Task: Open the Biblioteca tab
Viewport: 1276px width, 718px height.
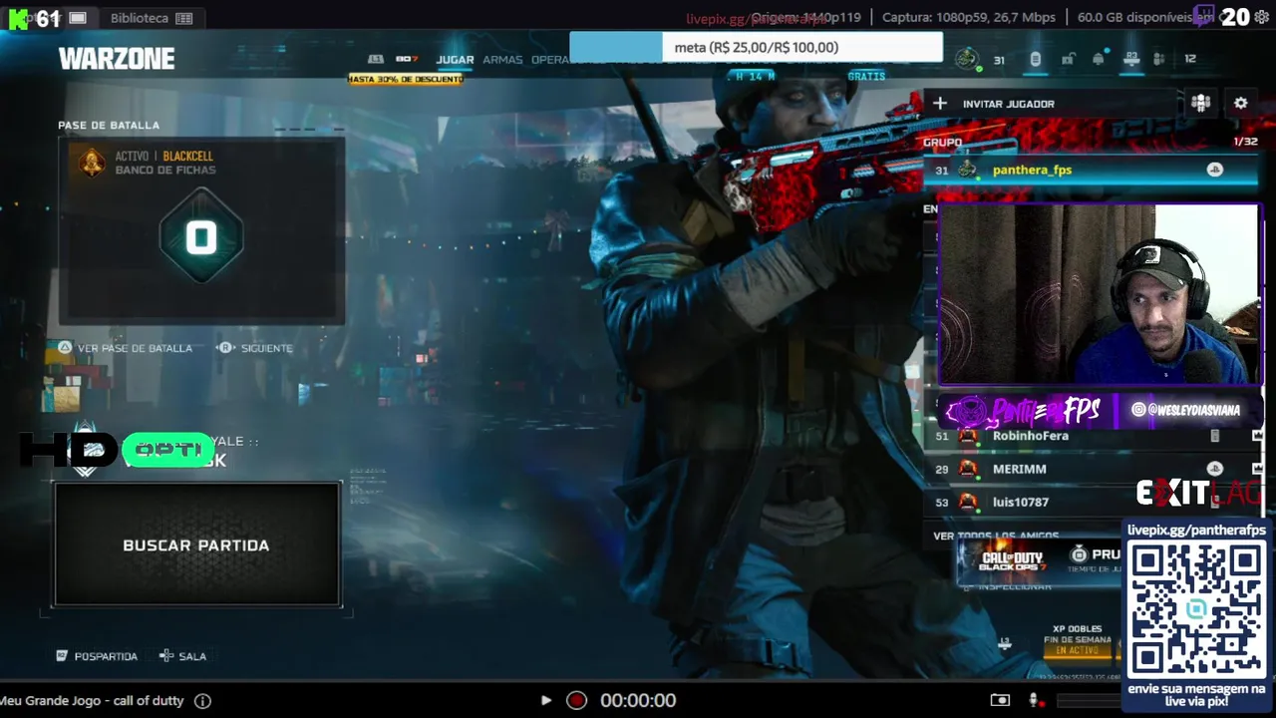Action: [x=151, y=18]
